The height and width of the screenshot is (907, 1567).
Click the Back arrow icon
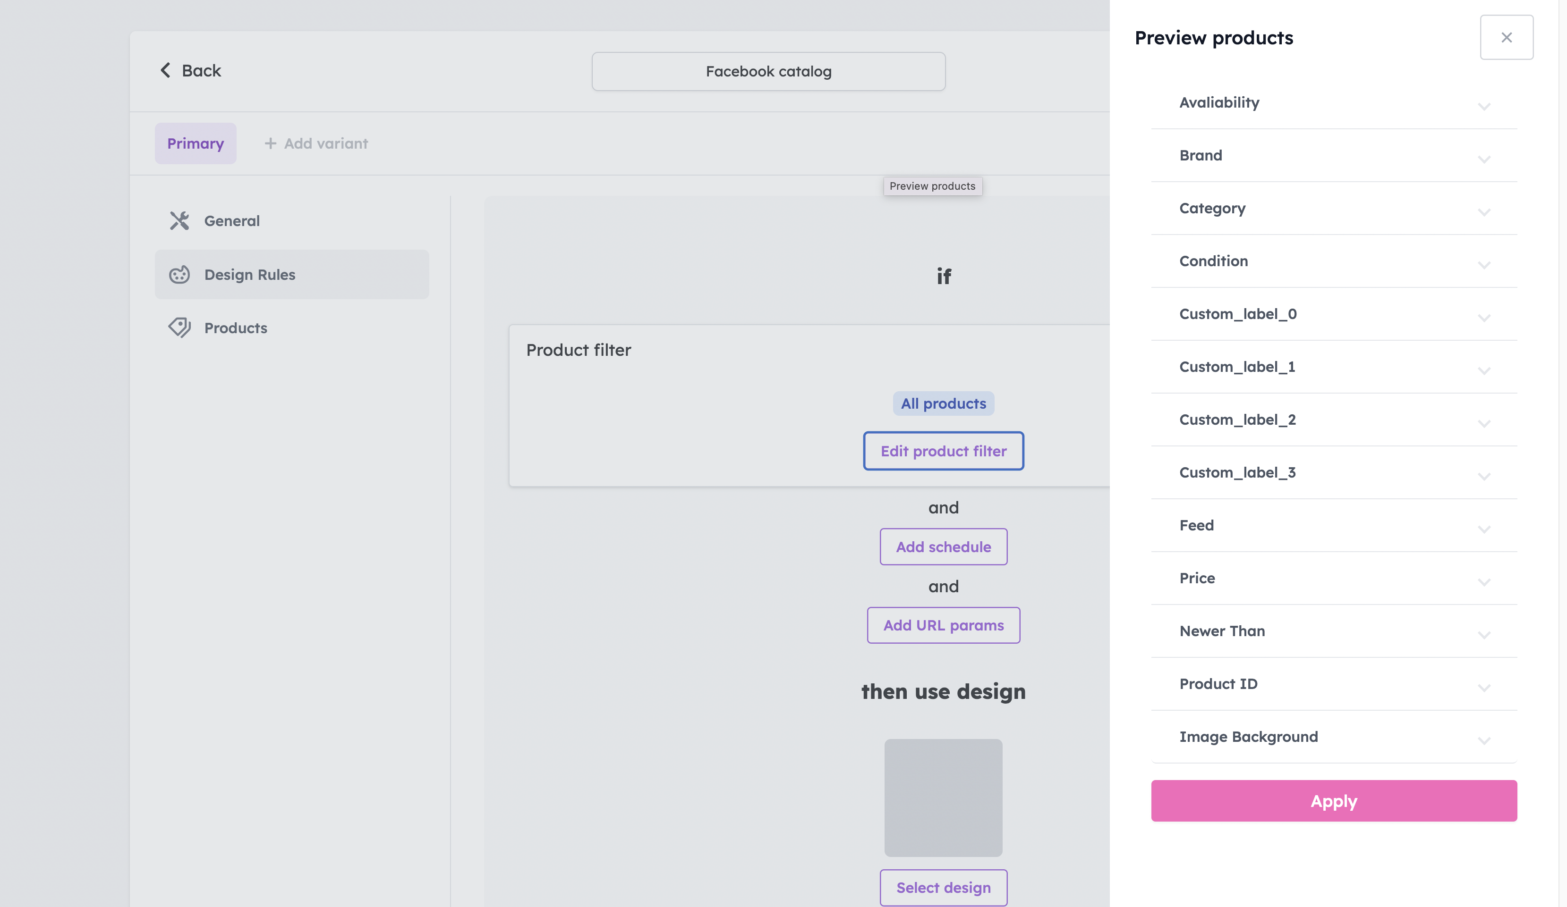165,70
